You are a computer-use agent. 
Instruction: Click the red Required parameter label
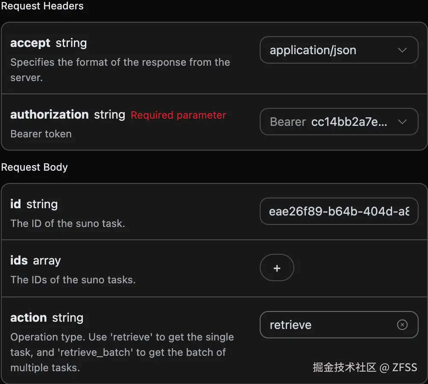(x=178, y=115)
